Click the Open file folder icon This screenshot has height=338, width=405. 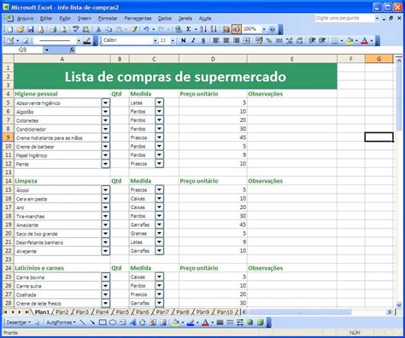[x=21, y=29]
